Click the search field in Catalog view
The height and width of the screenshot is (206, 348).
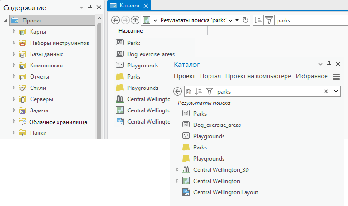coord(310,20)
